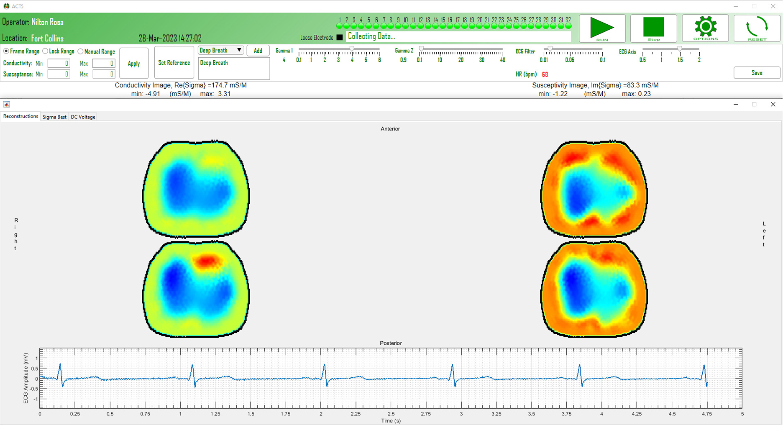783x425 pixels.
Task: Click the 'Posterior' label
Action: tap(391, 343)
